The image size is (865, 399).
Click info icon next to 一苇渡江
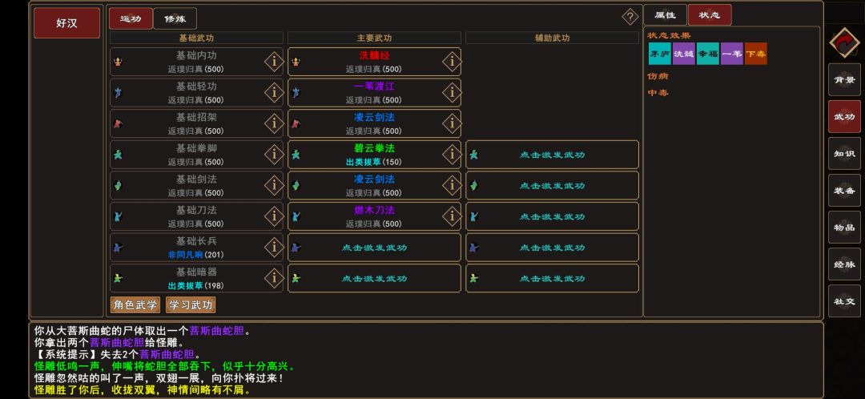point(452,93)
